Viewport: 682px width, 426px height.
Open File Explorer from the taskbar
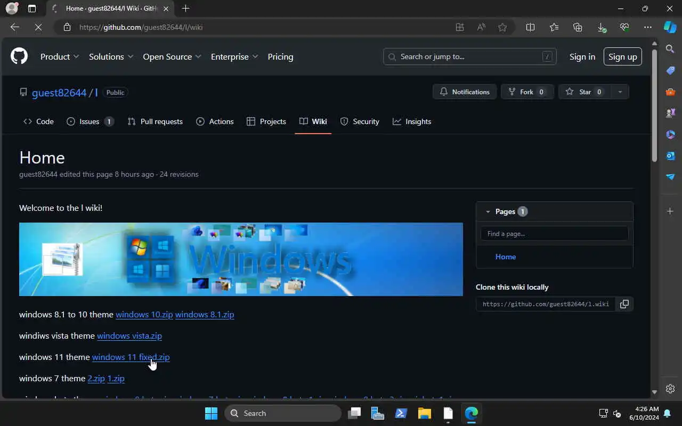(425, 413)
